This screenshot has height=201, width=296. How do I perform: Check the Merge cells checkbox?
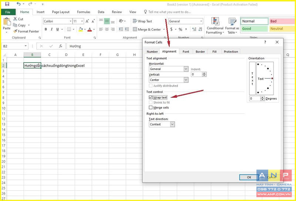point(151,108)
